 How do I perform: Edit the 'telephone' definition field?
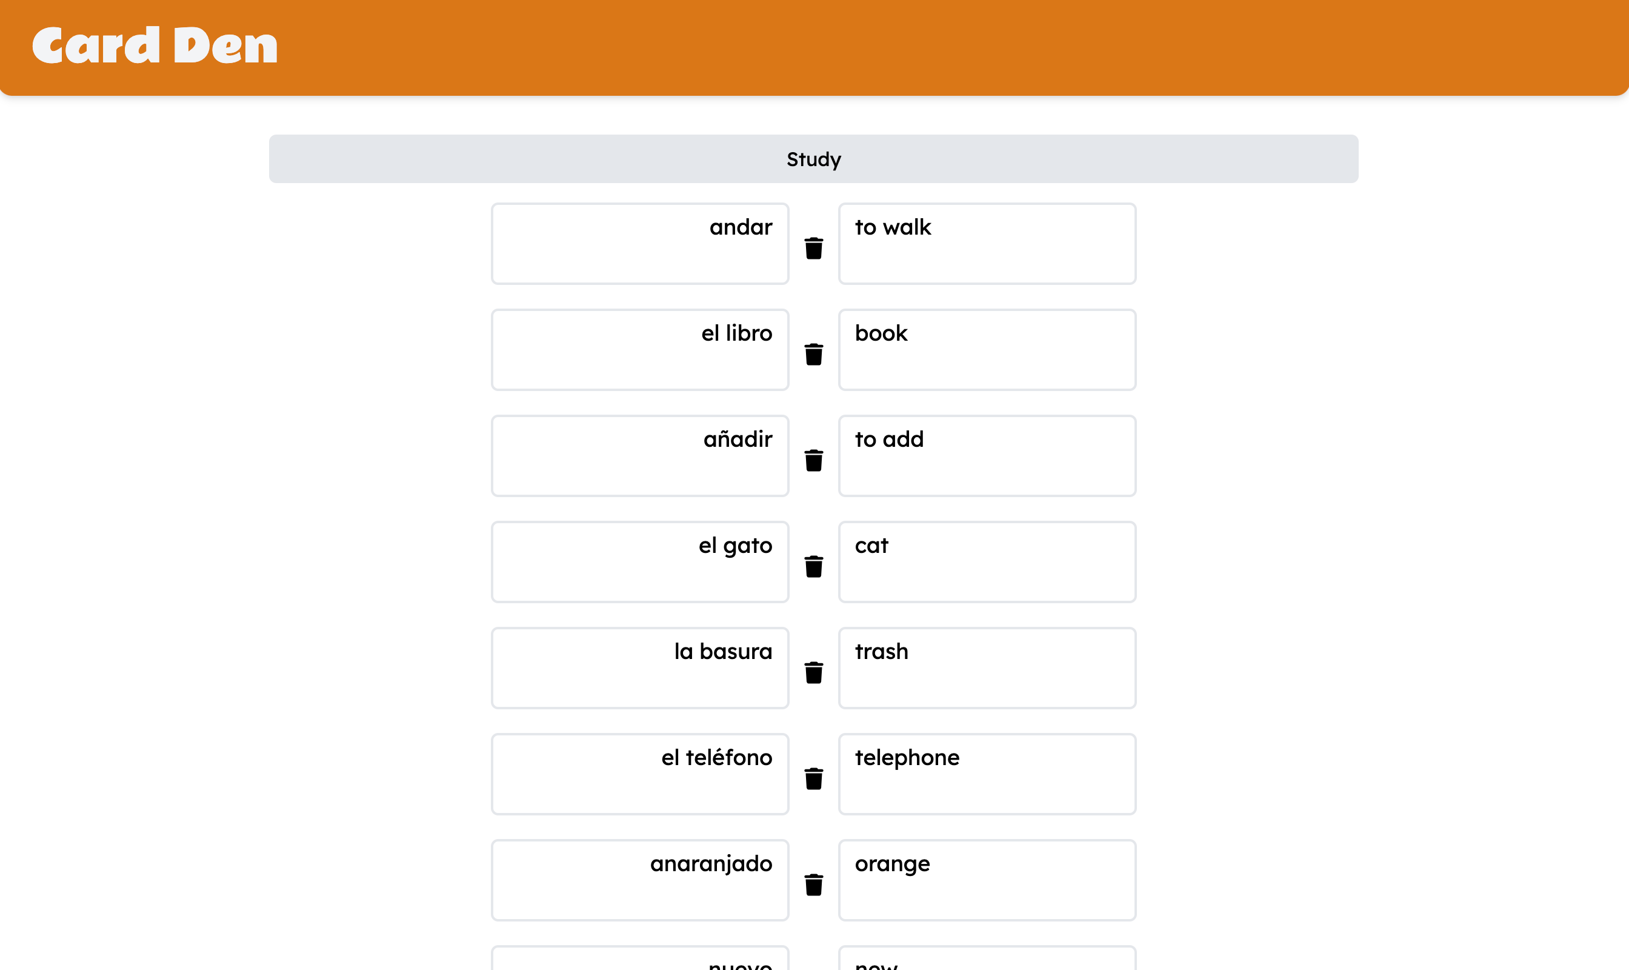tap(987, 772)
